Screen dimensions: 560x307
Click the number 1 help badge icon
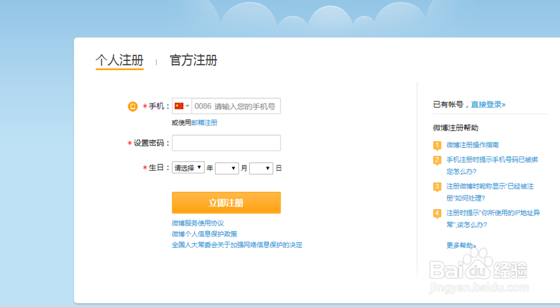click(437, 145)
